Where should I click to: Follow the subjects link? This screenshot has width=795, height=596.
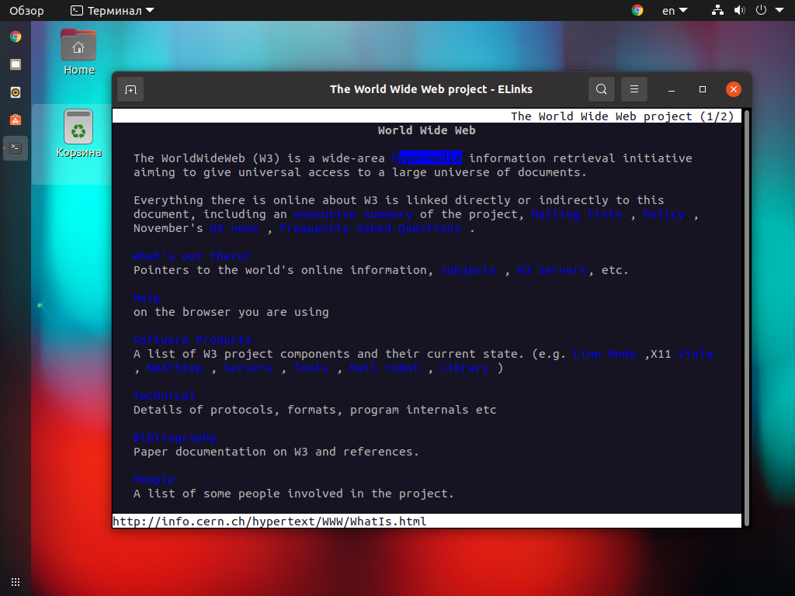(x=468, y=270)
